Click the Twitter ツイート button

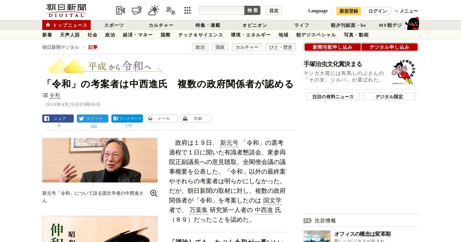click(93, 118)
